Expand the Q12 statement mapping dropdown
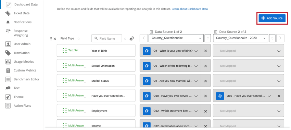 pyautogui.click(x=196, y=111)
